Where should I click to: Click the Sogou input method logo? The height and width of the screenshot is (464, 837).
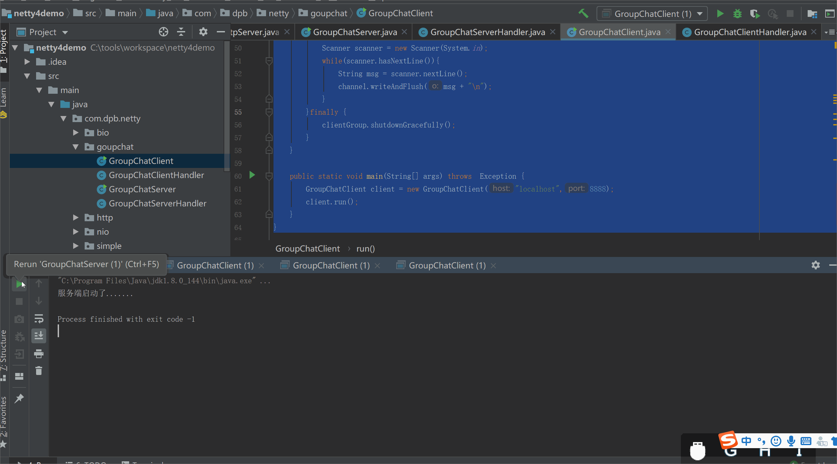click(728, 440)
